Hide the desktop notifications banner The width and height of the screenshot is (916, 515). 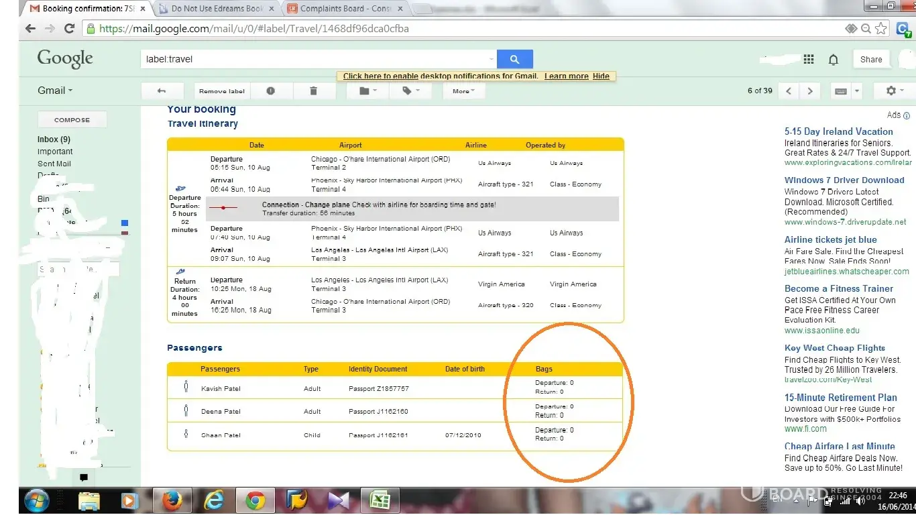click(601, 76)
